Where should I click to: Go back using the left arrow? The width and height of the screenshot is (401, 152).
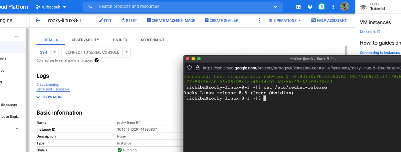pyautogui.click(x=38, y=21)
